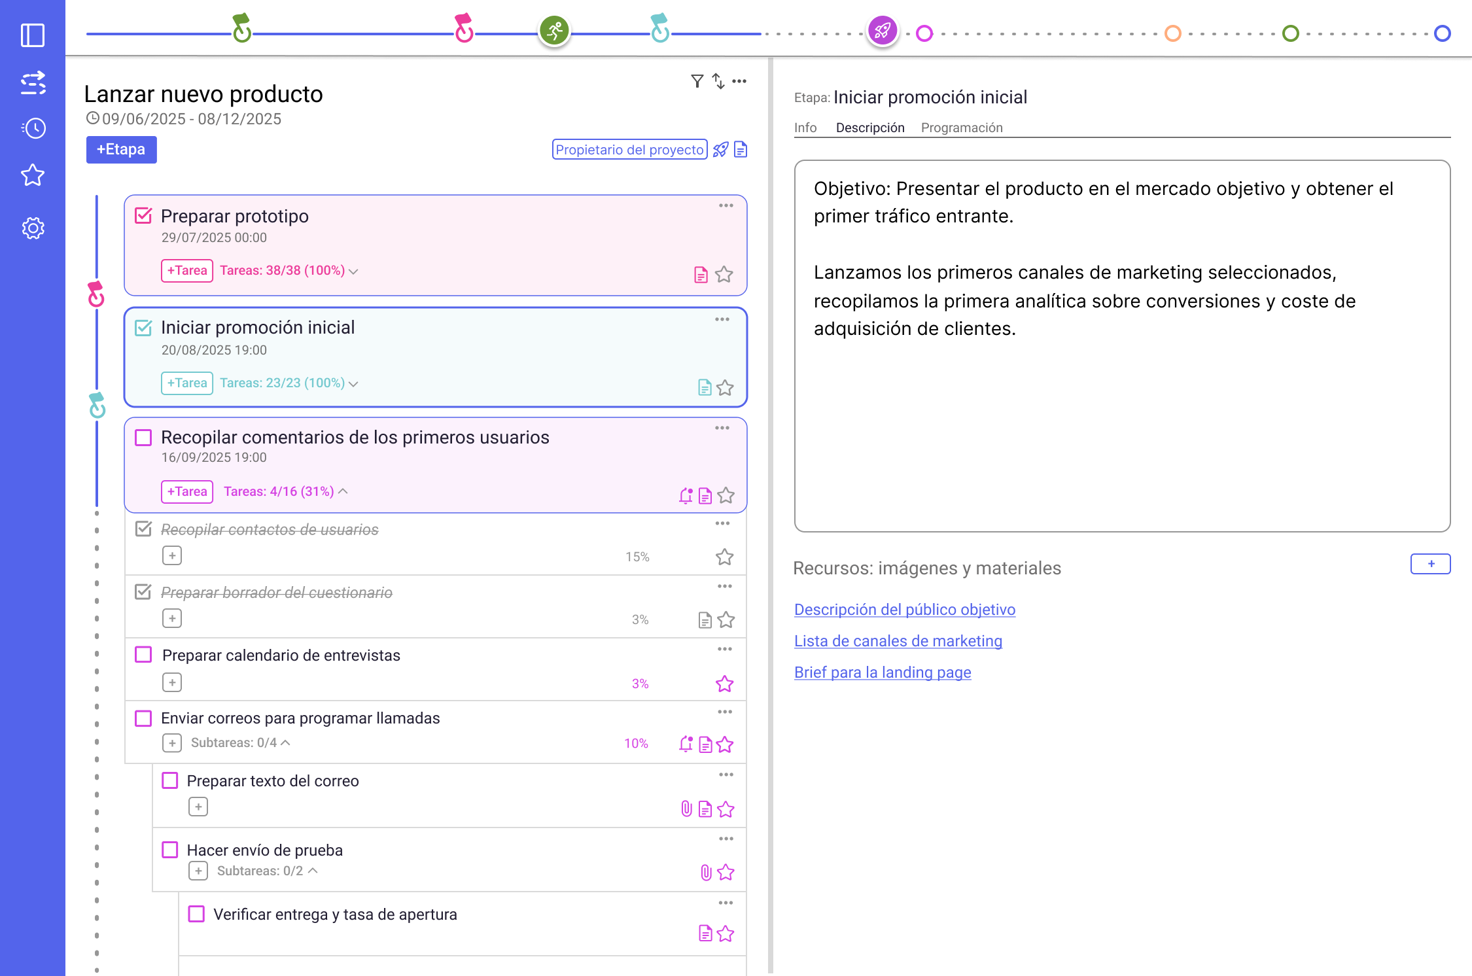
Task: Click the rocket icon beside Propietario del proyecto
Action: 720,150
